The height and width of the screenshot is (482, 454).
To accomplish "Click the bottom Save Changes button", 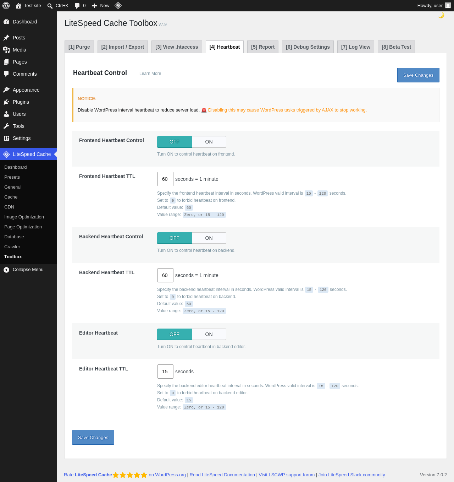I will coord(93,437).
